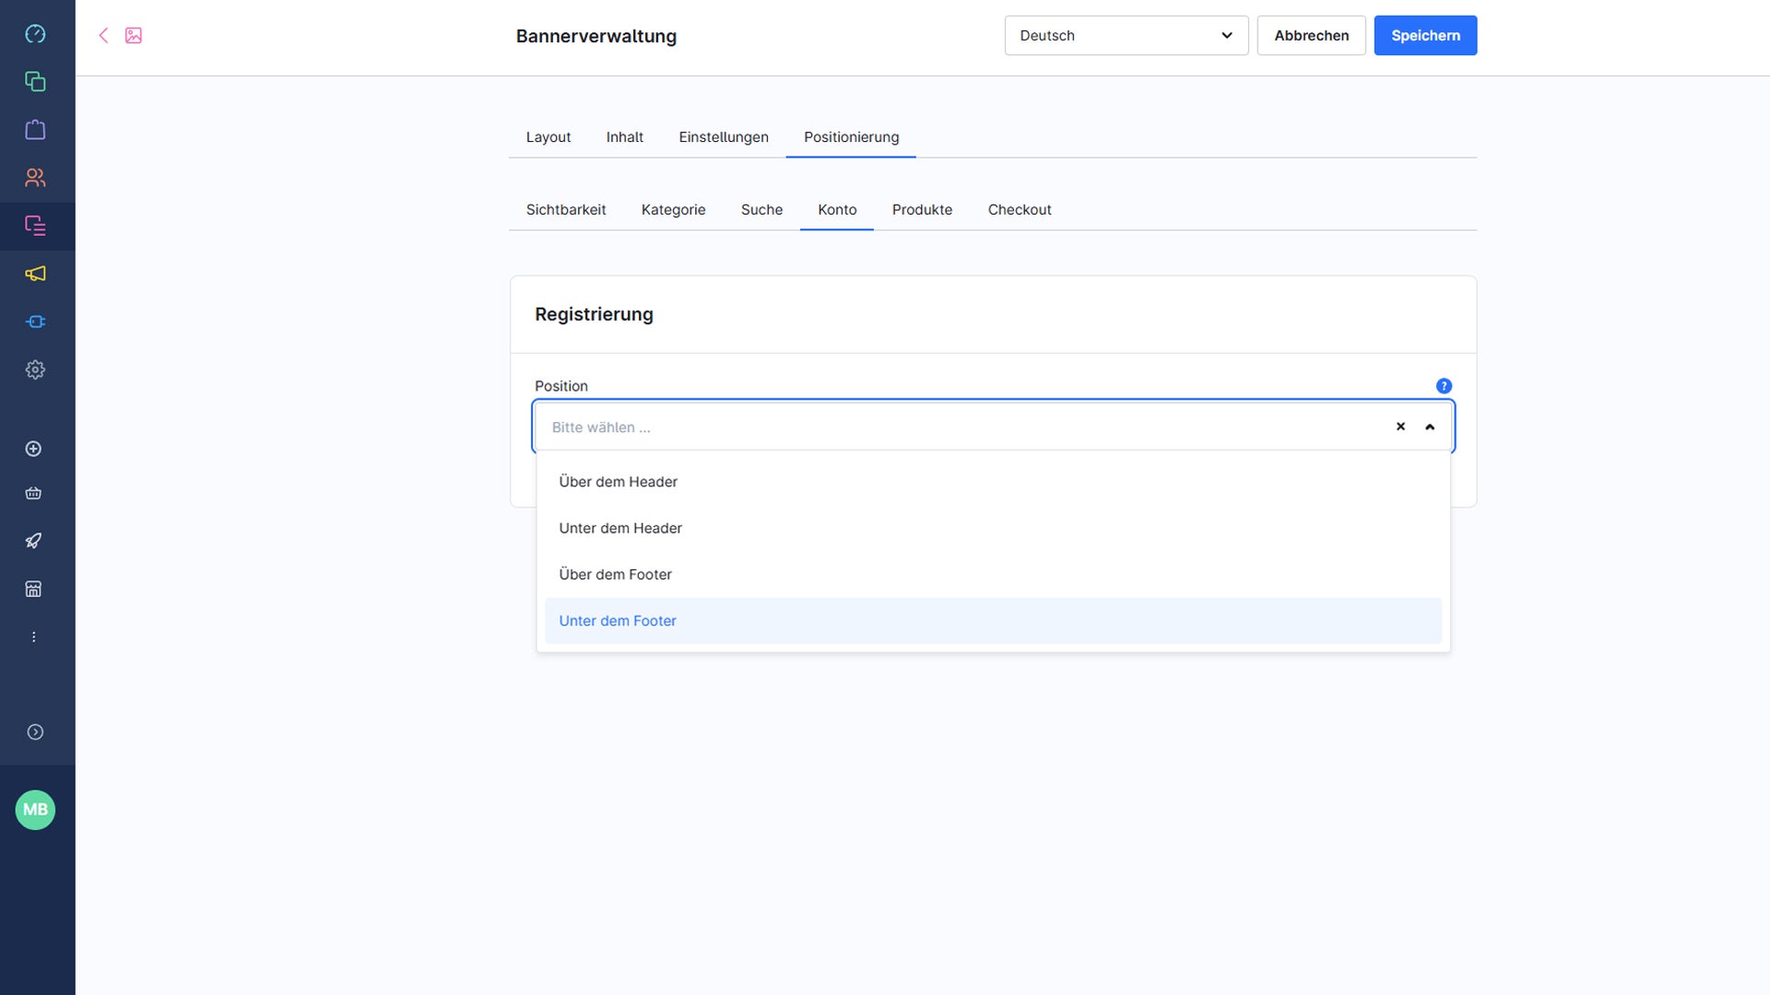Switch to the Einstellungen tab
1770x995 pixels.
coord(724,136)
